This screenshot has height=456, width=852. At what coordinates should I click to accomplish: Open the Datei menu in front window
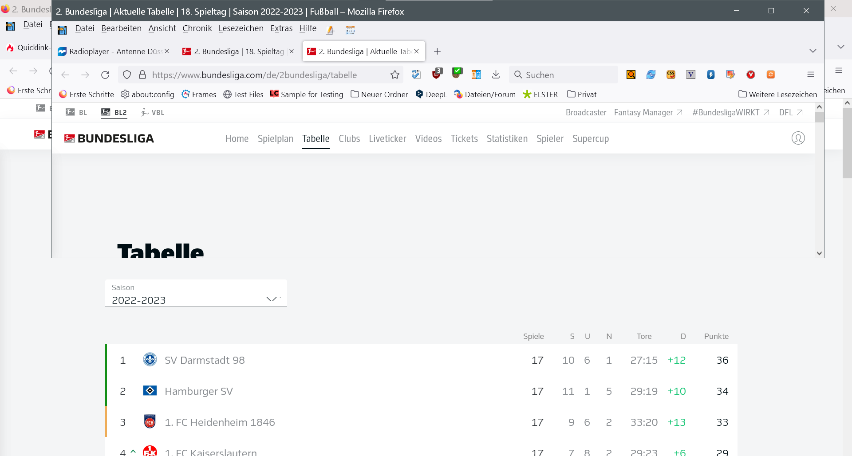click(85, 28)
